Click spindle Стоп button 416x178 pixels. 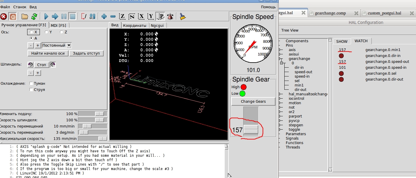coord(42,65)
